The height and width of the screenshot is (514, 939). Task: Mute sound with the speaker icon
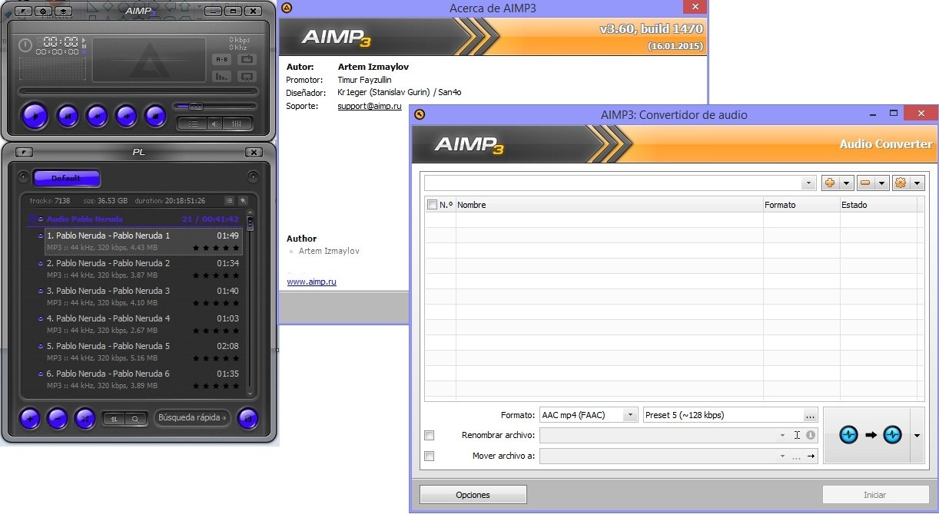click(x=214, y=123)
